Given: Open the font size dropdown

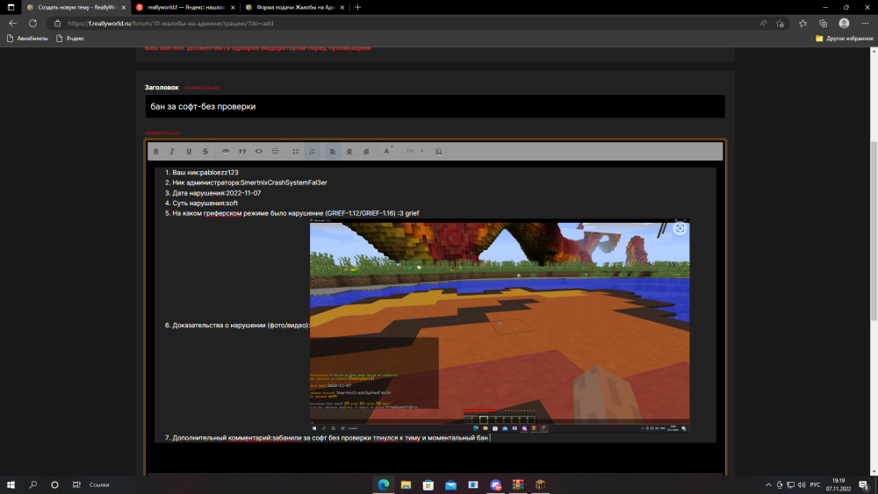Looking at the screenshot, I should click(414, 151).
